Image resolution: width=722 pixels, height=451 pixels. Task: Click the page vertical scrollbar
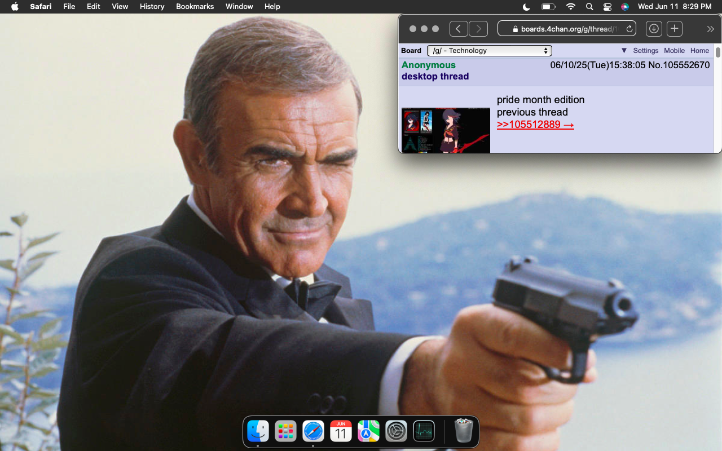click(x=718, y=52)
